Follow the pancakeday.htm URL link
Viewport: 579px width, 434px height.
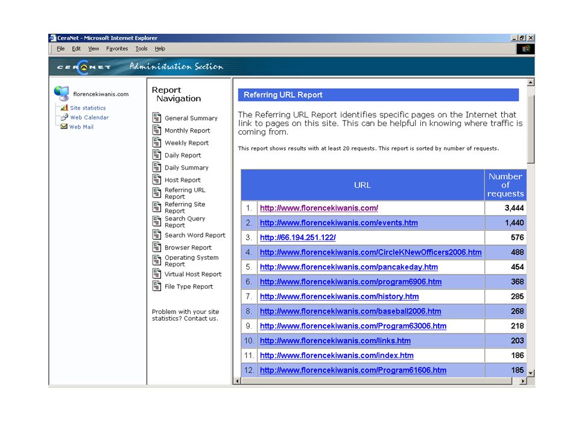pos(349,267)
